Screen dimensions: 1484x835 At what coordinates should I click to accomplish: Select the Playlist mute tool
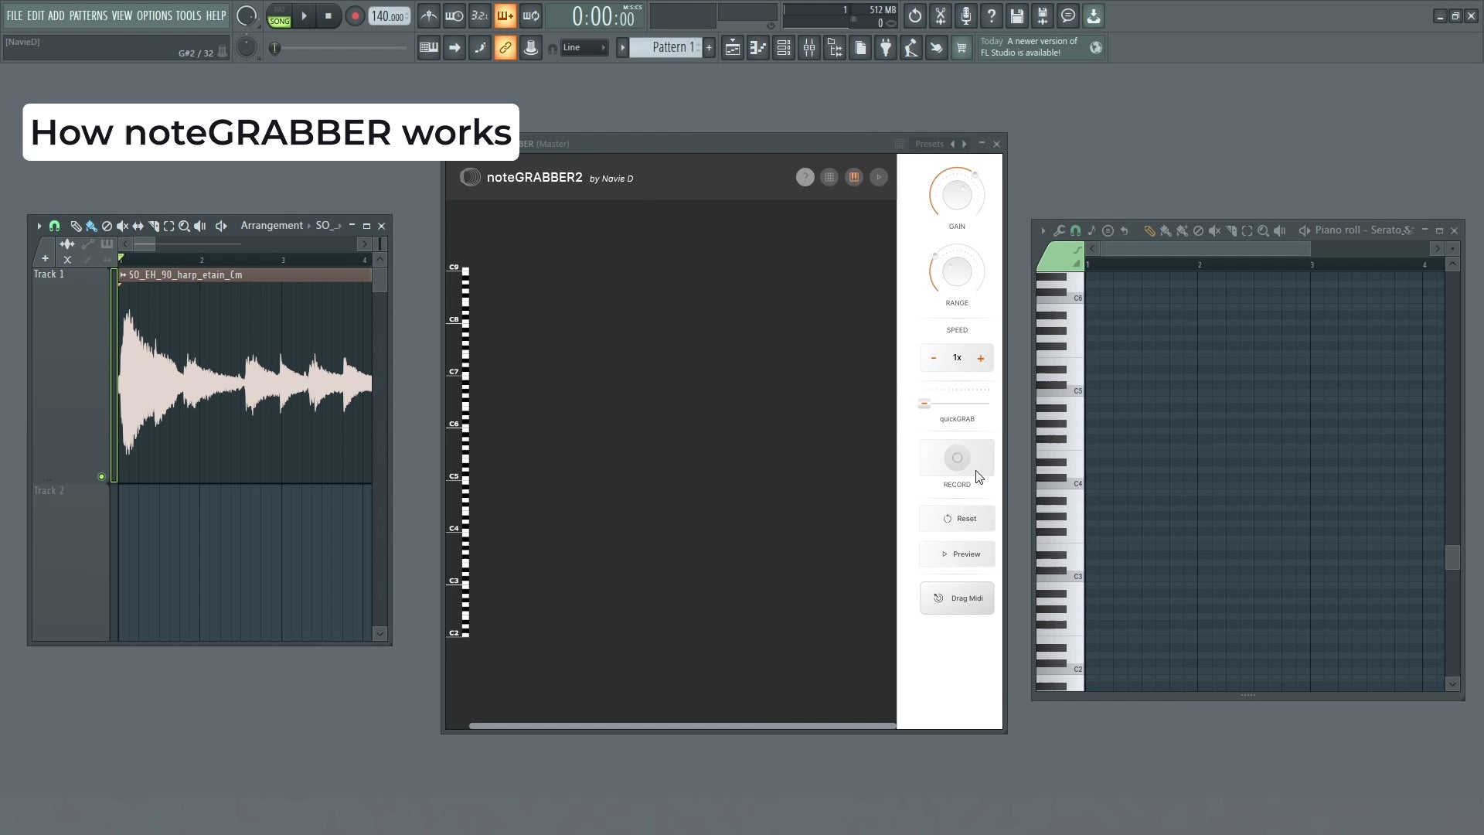coord(122,226)
